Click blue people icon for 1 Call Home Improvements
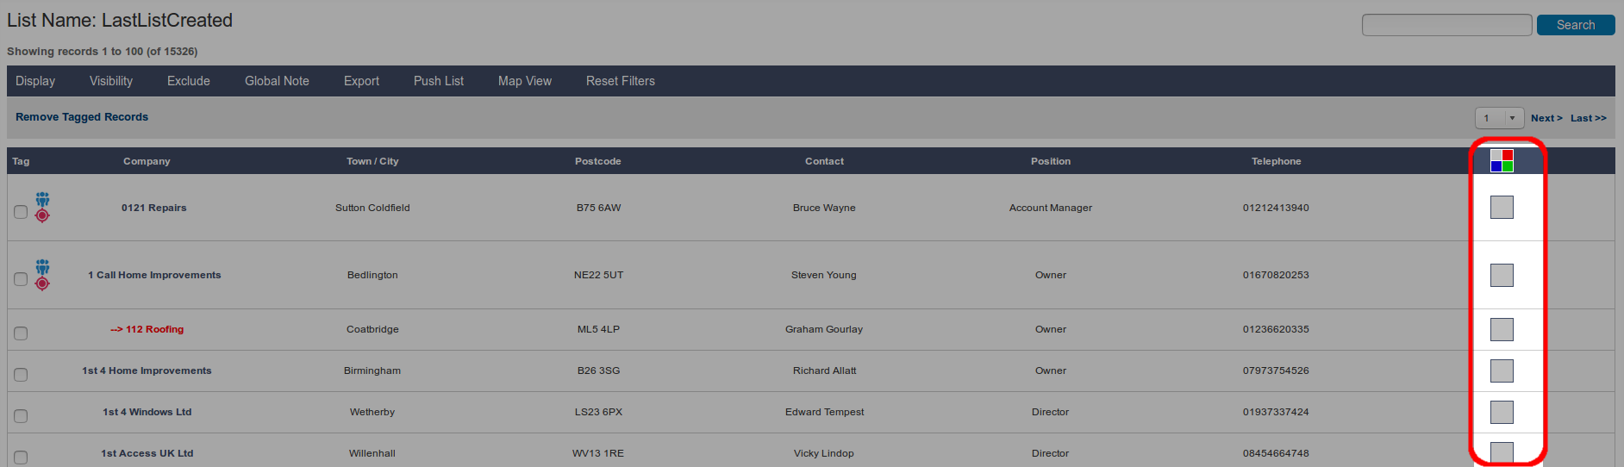Image resolution: width=1624 pixels, height=467 pixels. [x=42, y=266]
